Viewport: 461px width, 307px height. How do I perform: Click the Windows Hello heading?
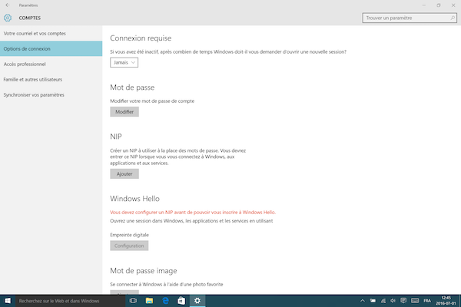coord(134,199)
